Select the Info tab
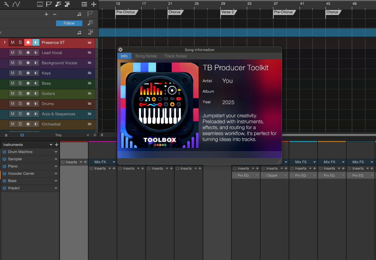 point(124,56)
